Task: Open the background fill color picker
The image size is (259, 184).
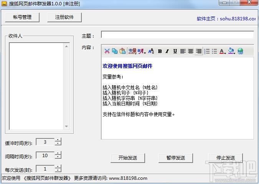Action: click(x=232, y=51)
